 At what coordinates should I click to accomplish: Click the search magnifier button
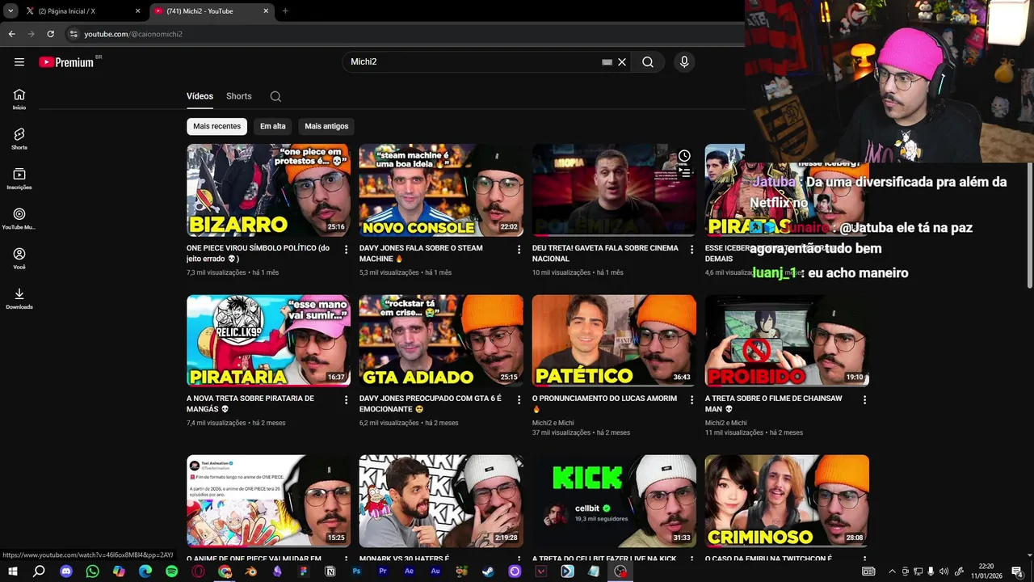648,62
